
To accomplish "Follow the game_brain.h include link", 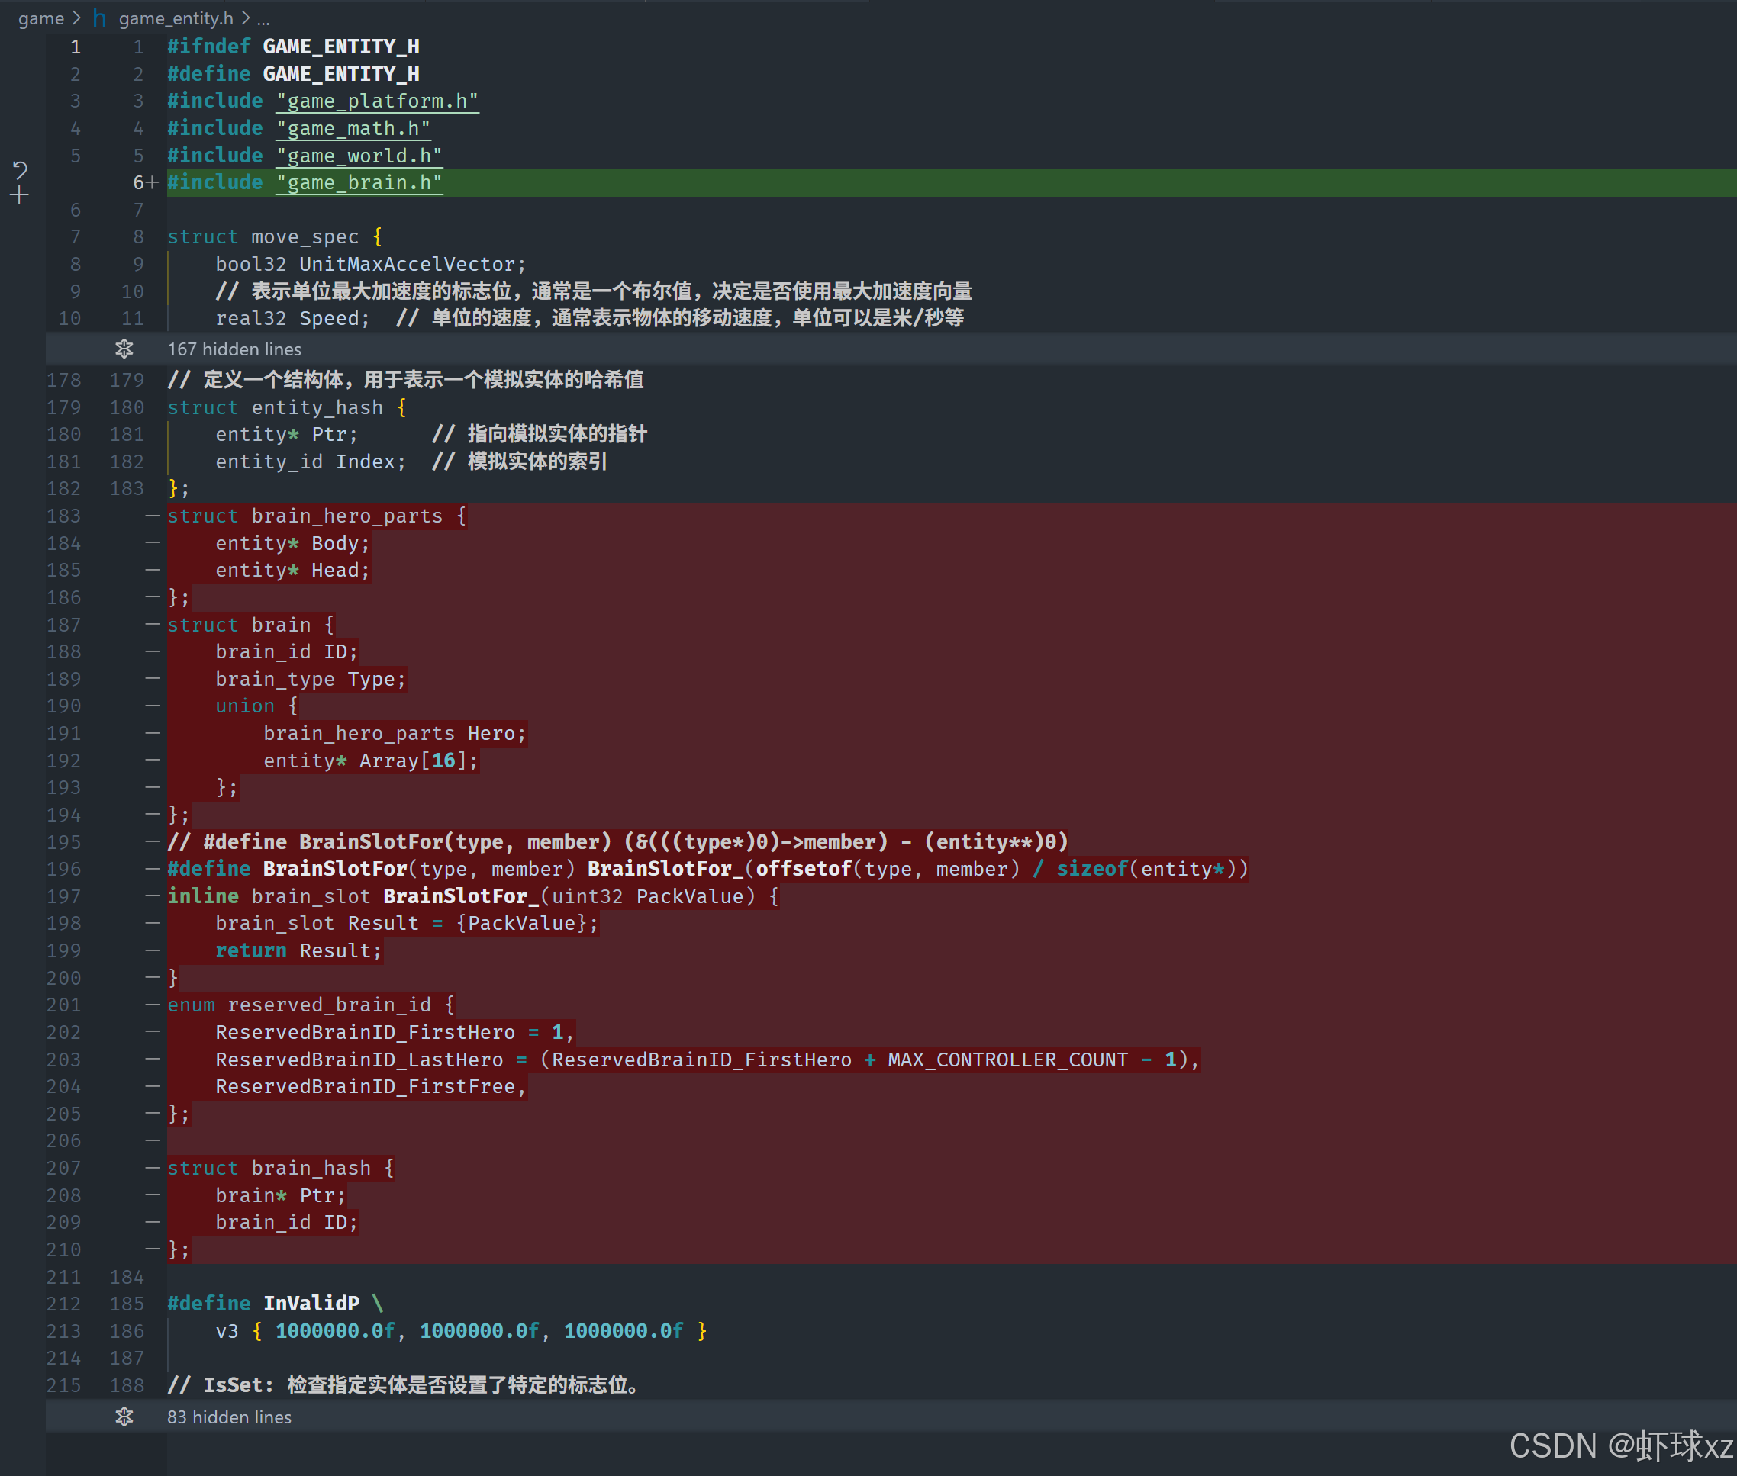I will (359, 182).
